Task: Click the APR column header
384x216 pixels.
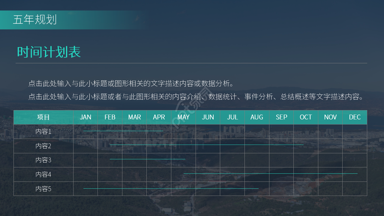Action: (x=159, y=117)
